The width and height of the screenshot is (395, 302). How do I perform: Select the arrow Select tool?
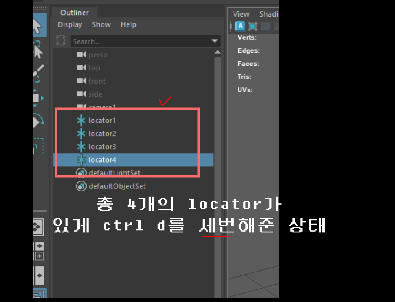click(39, 26)
